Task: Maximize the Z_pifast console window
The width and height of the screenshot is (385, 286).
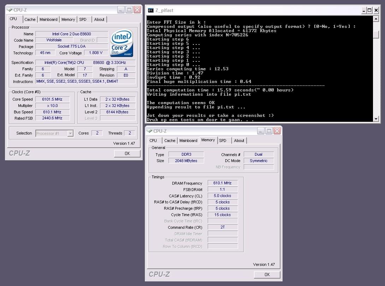Action: [x=369, y=10]
